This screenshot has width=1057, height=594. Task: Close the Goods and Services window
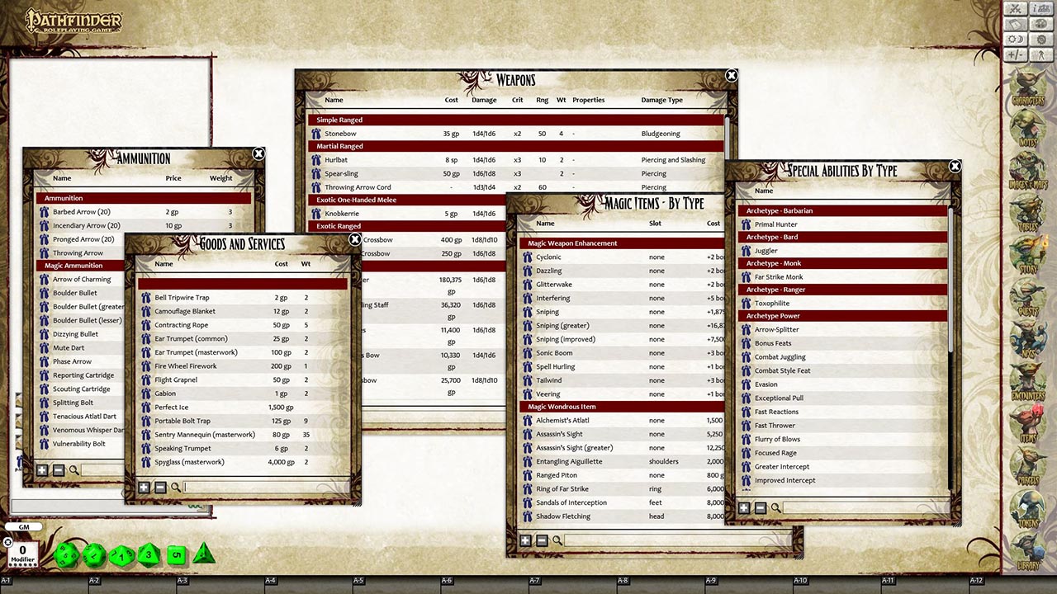[x=355, y=240]
